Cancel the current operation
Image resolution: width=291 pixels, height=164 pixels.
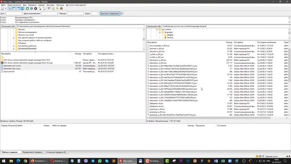35,9
